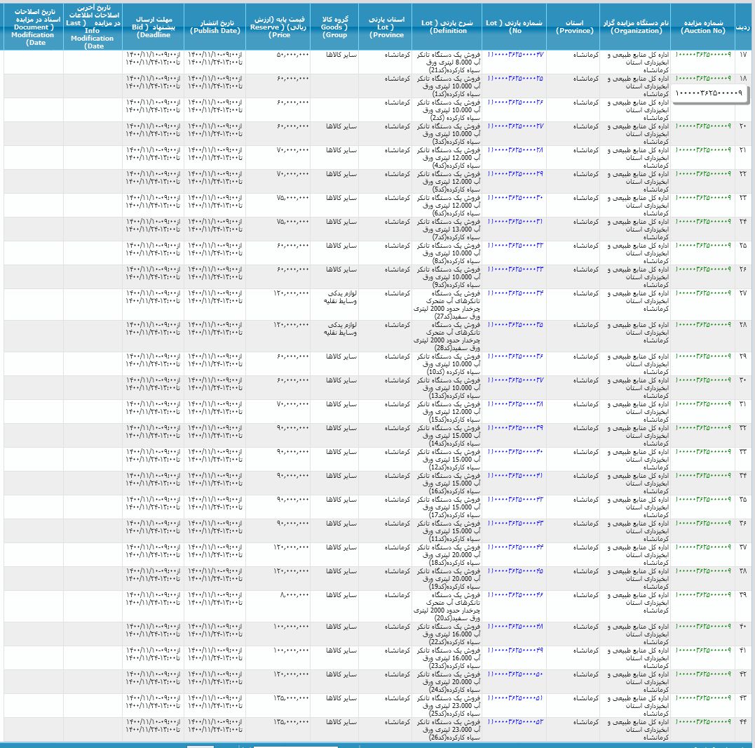Click the Publish Date column header
Viewport: 755px width, 748px height.
click(215, 27)
